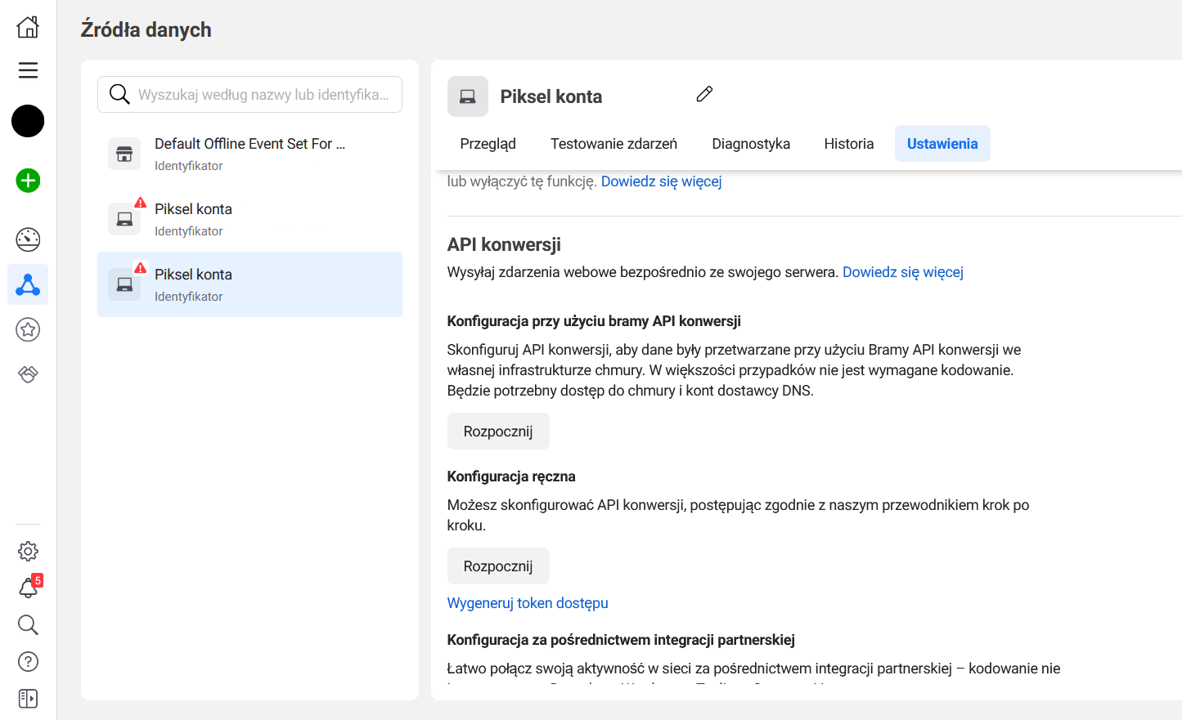
Task: Open the dashboard gauge icon in the sidebar
Action: 28,239
